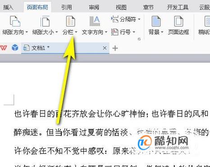
Task: Click the 分隔符 breaks icon
Action: (115, 19)
